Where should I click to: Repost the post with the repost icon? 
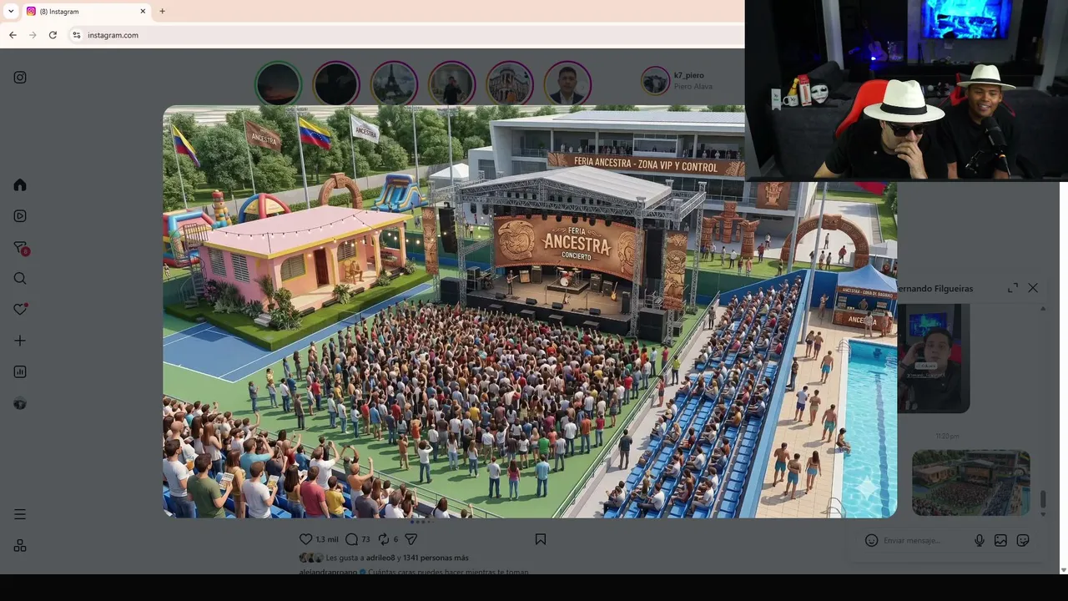(384, 539)
